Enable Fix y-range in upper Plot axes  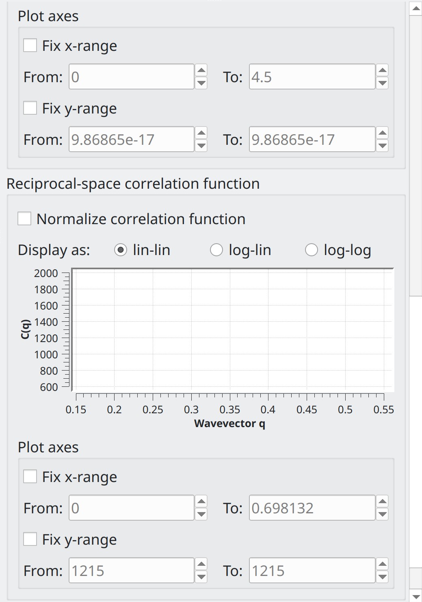30,108
